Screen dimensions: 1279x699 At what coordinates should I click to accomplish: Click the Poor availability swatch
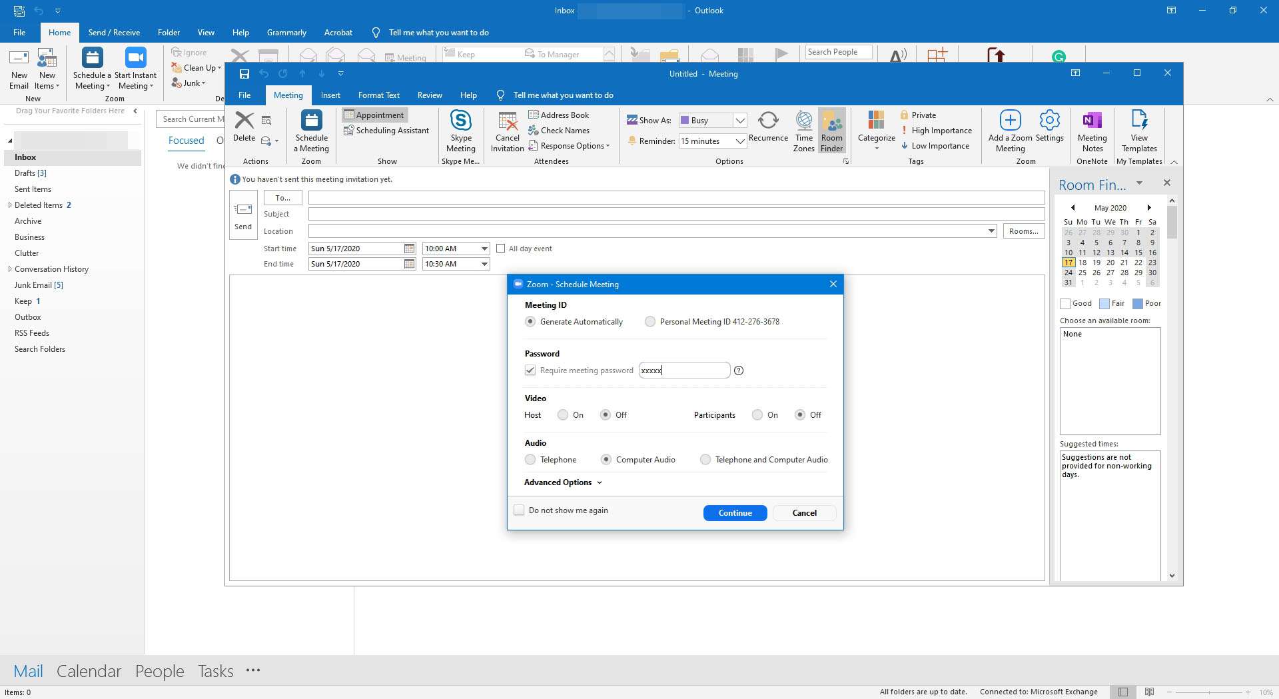pyautogui.click(x=1137, y=303)
